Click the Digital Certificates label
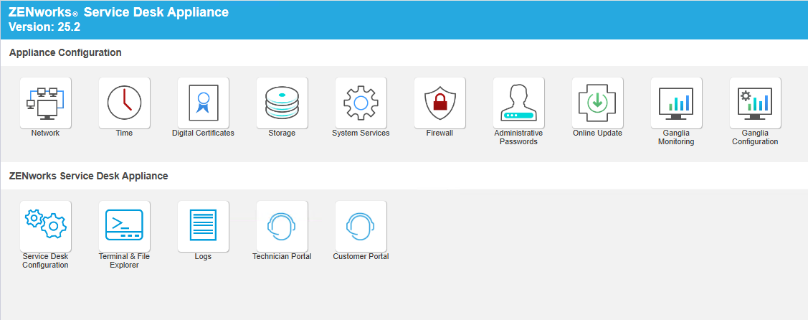The height and width of the screenshot is (320, 808). [203, 133]
